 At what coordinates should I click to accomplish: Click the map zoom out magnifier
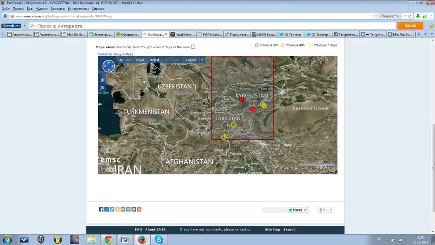102,88
